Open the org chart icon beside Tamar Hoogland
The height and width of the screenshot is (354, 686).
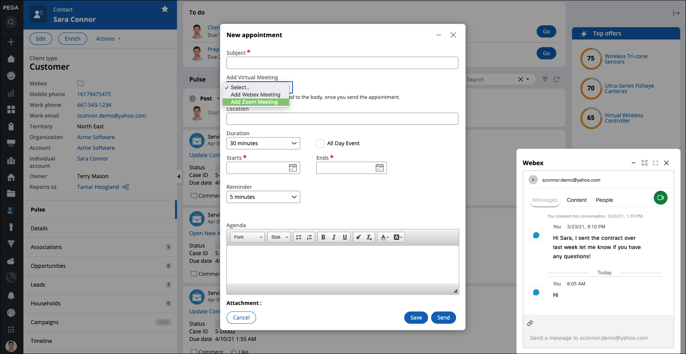pyautogui.click(x=126, y=187)
